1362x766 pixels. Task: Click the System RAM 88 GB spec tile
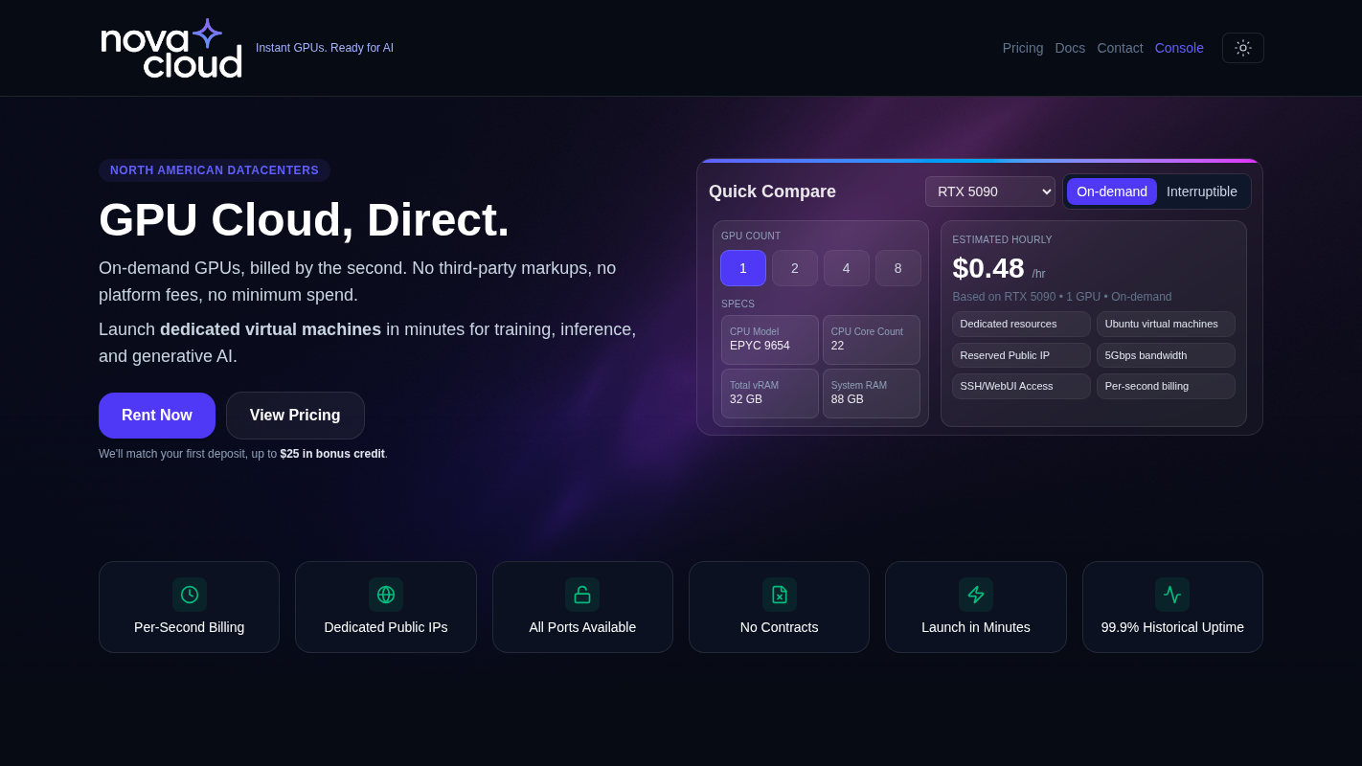click(x=872, y=394)
